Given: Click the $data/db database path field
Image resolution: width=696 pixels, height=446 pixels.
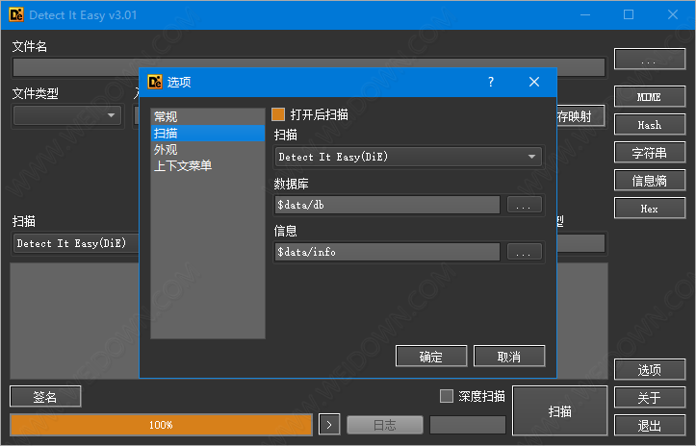Looking at the screenshot, I should point(387,205).
